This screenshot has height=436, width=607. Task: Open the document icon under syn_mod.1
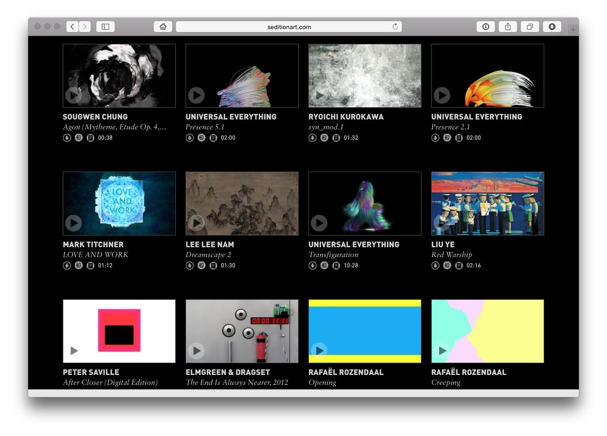336,138
